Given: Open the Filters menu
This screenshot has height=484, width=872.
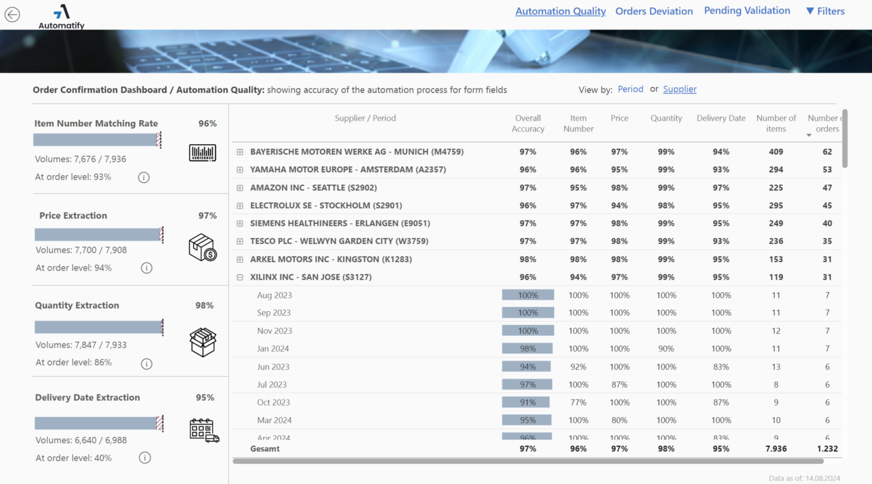Looking at the screenshot, I should click(825, 11).
